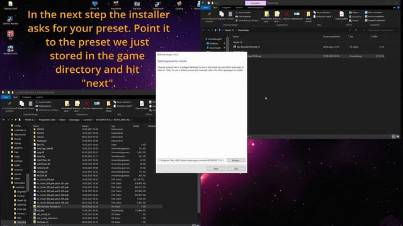Open the Öffnen dropdown in Downloads window
403x226 pixels.
355,13
